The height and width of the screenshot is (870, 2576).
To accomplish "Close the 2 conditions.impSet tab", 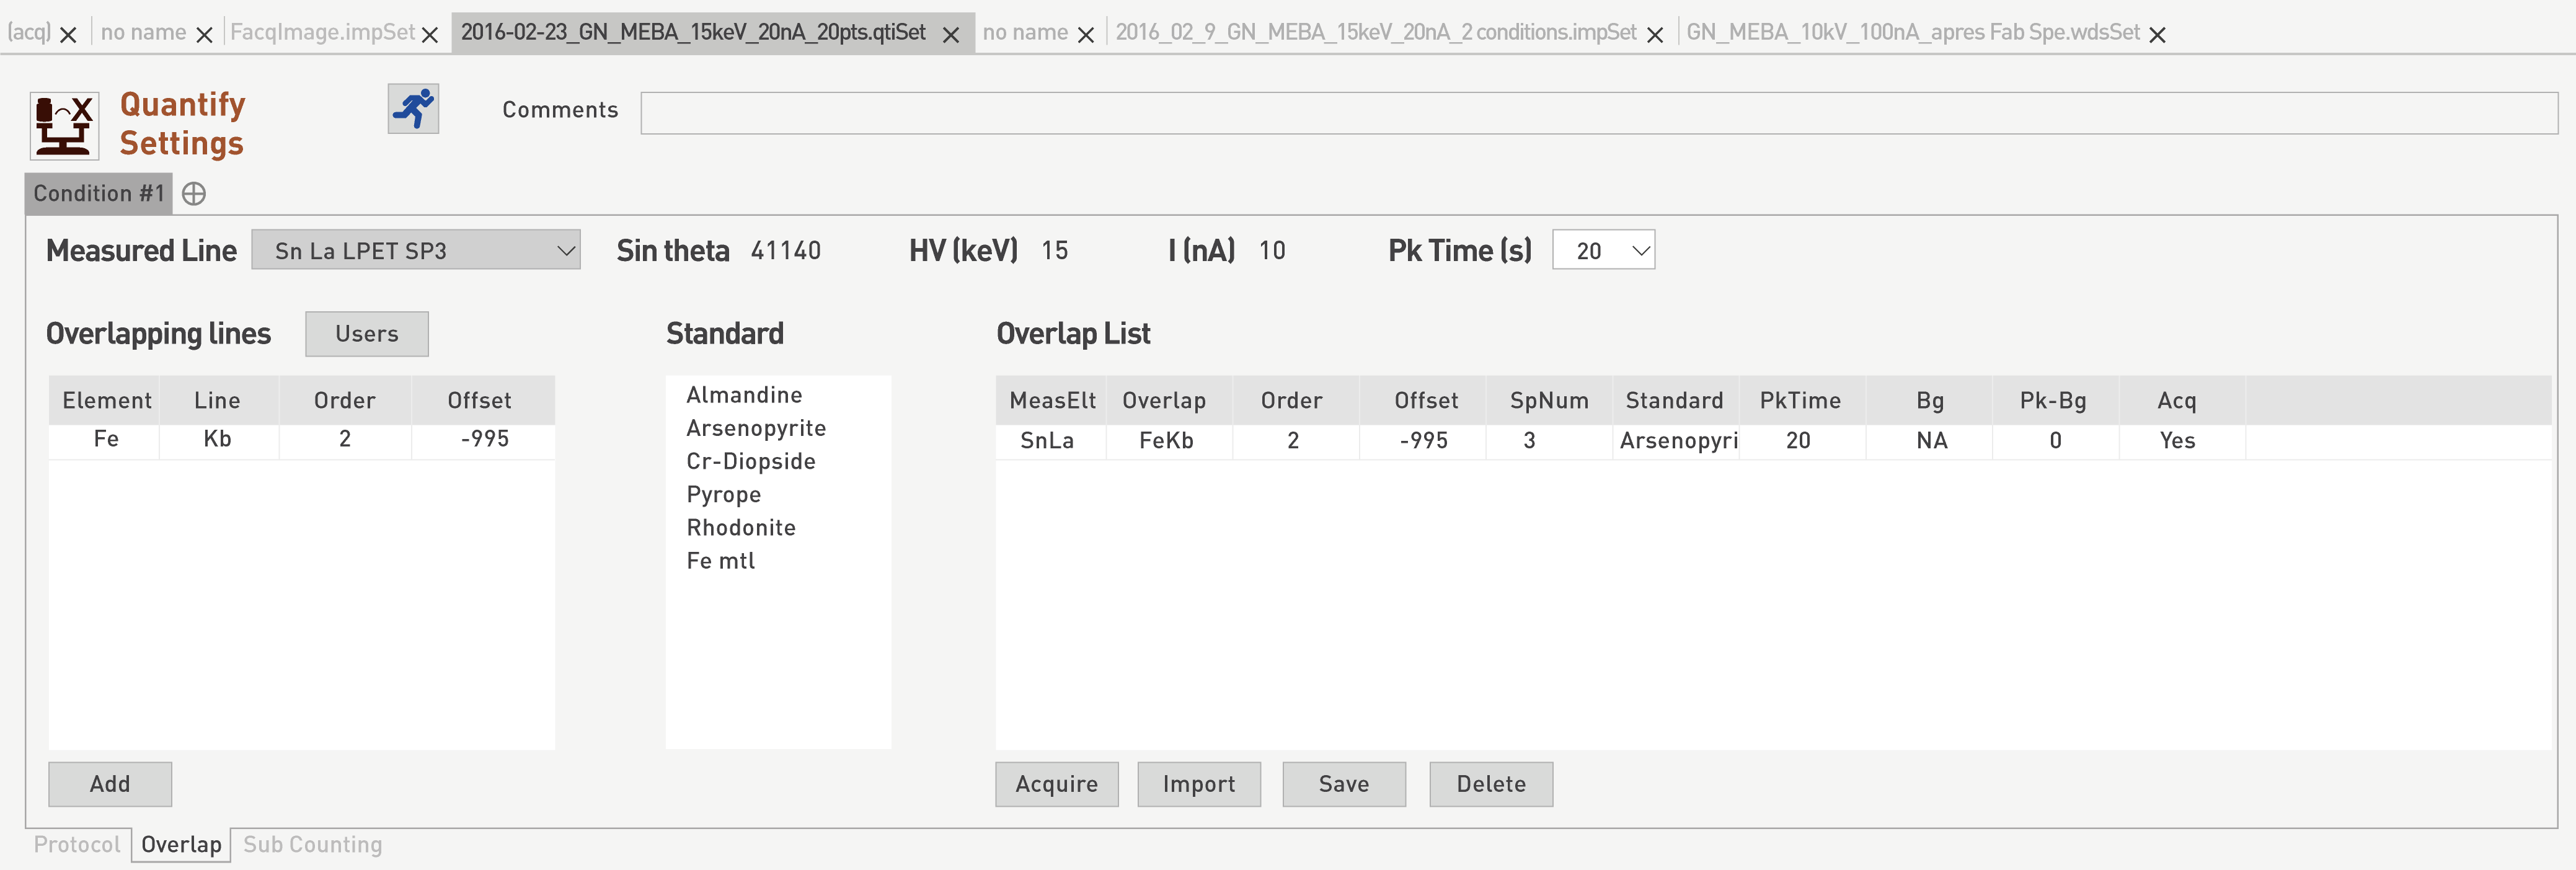I will coord(1654,35).
